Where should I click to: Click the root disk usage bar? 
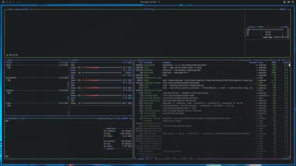tap(102, 68)
